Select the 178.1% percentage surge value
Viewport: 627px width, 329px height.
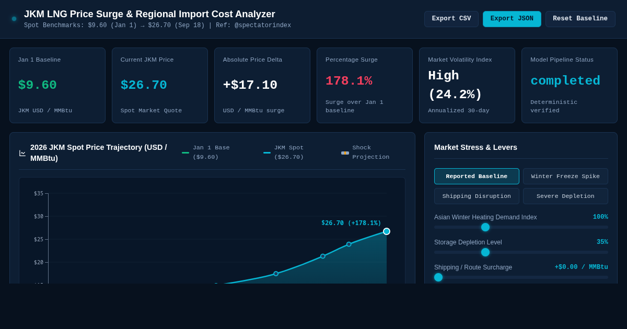349,81
